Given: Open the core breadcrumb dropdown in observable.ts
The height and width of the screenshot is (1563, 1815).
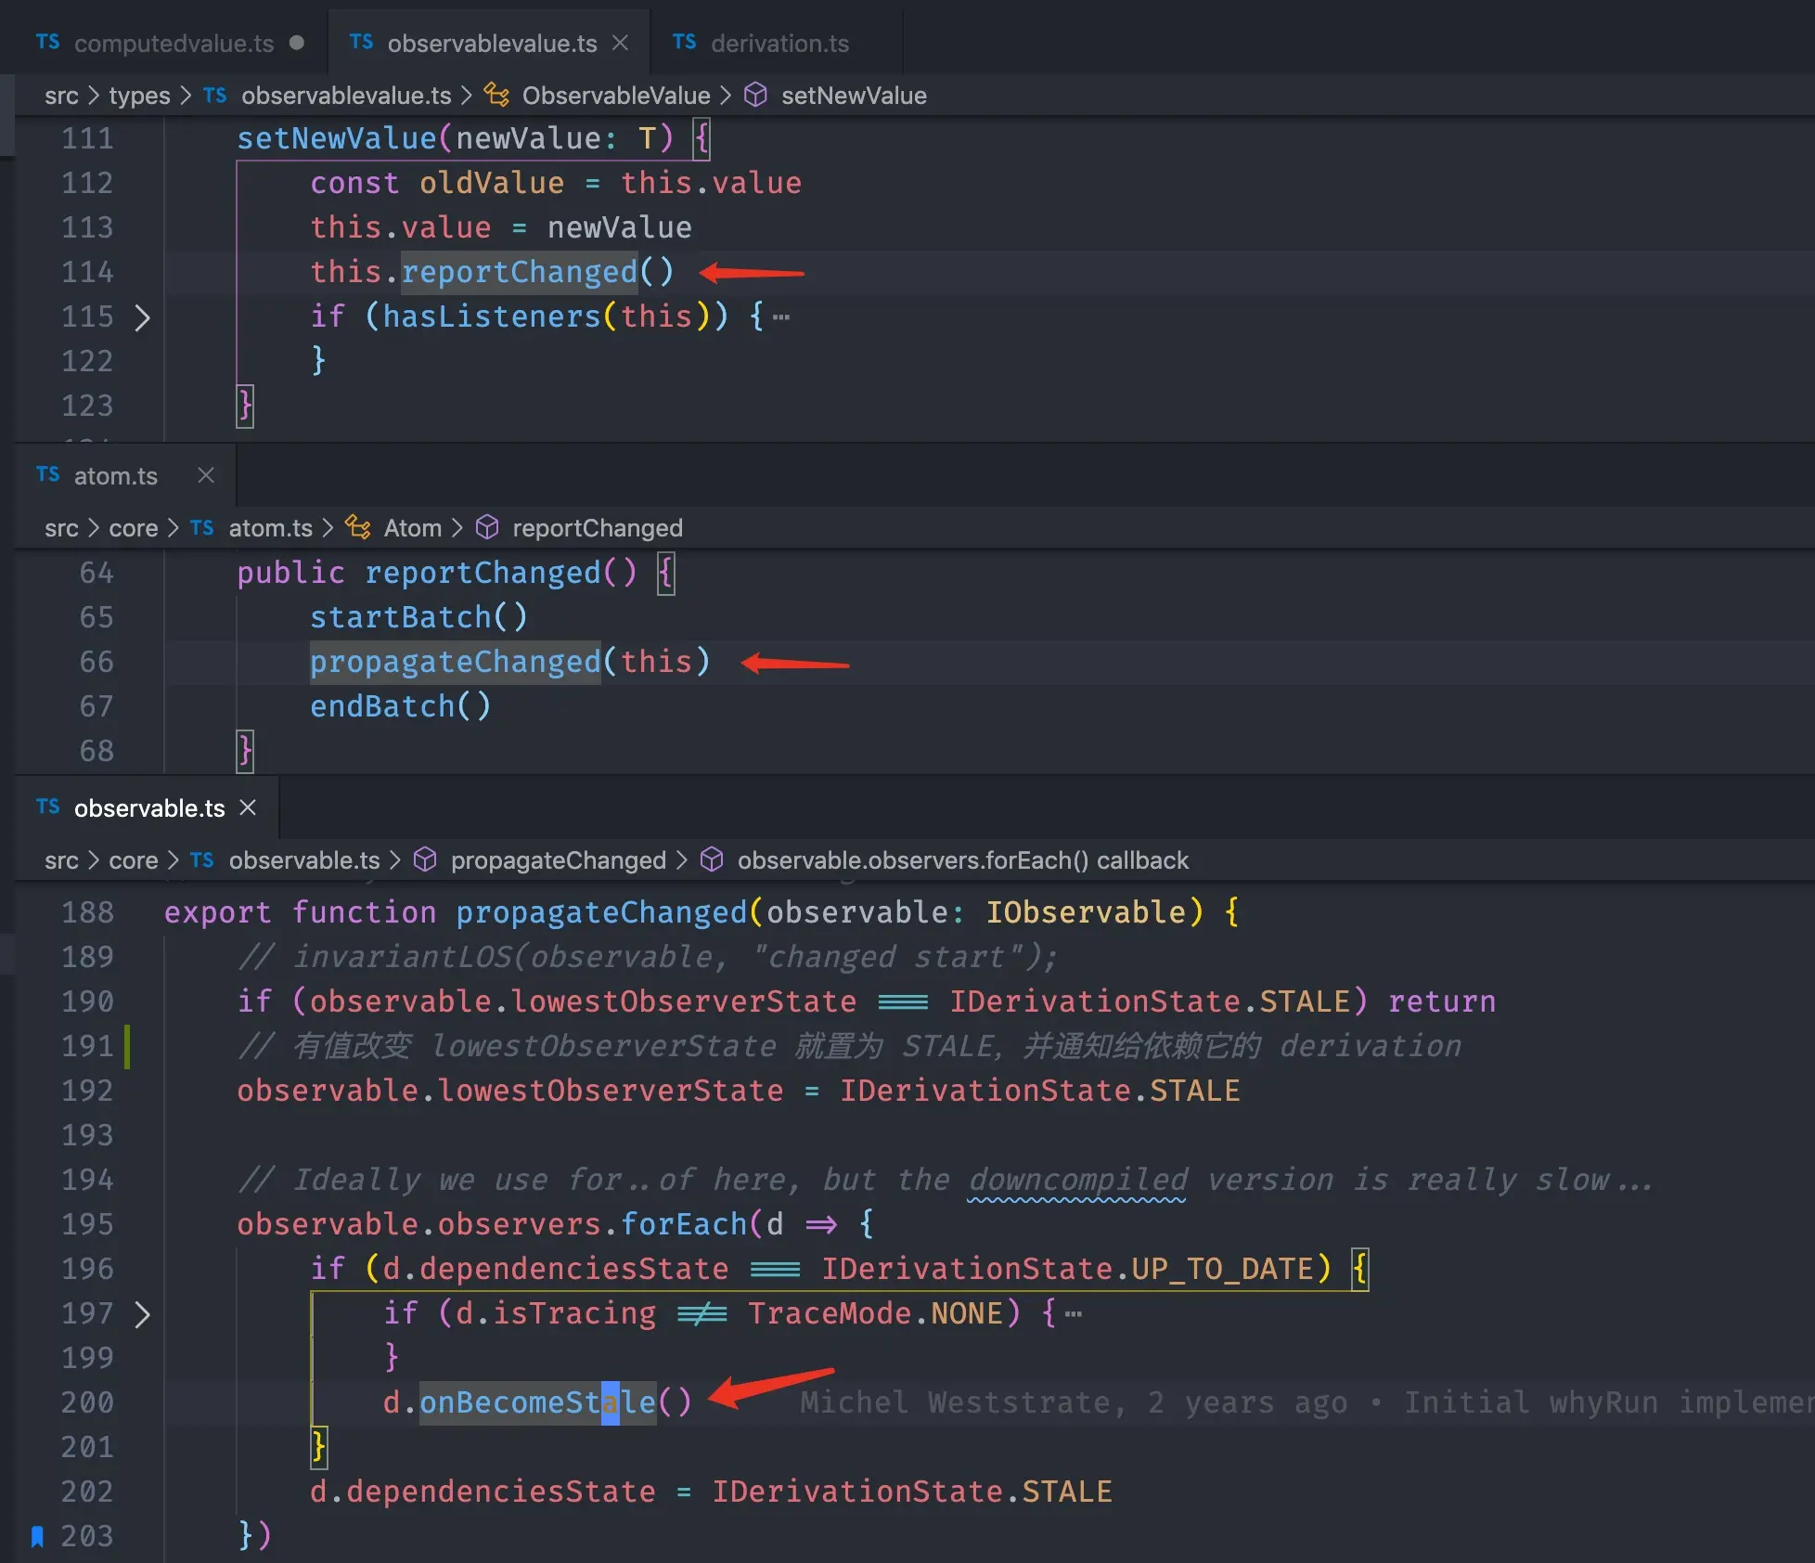Looking at the screenshot, I should 135,859.
